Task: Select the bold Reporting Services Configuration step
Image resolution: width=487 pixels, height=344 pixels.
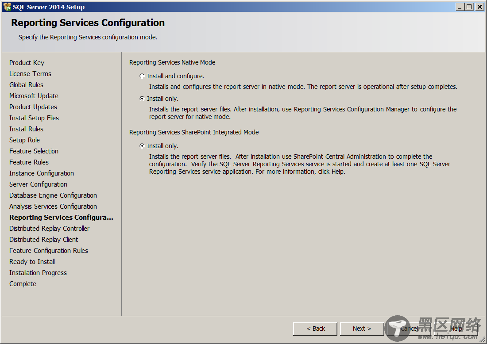Action: pos(61,218)
